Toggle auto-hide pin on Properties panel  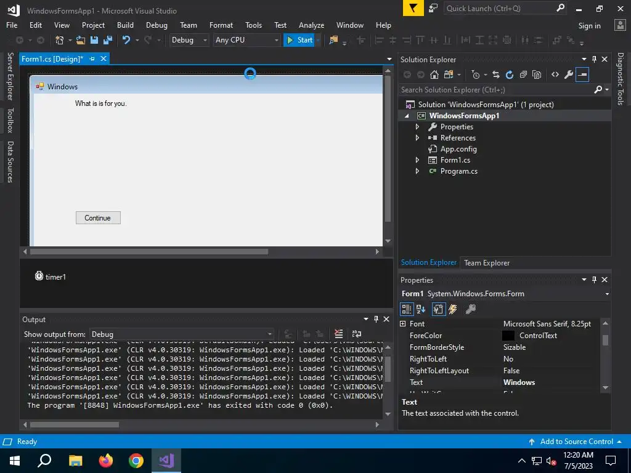tap(595, 280)
